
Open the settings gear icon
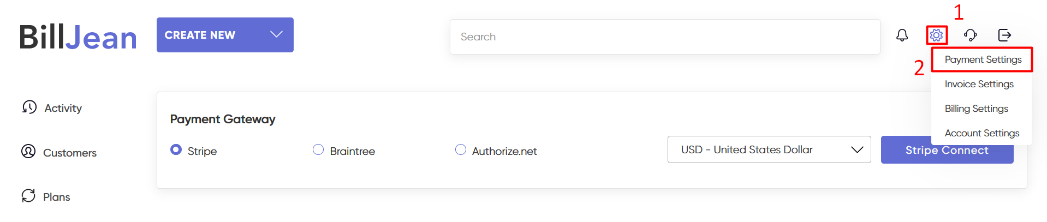tap(936, 35)
